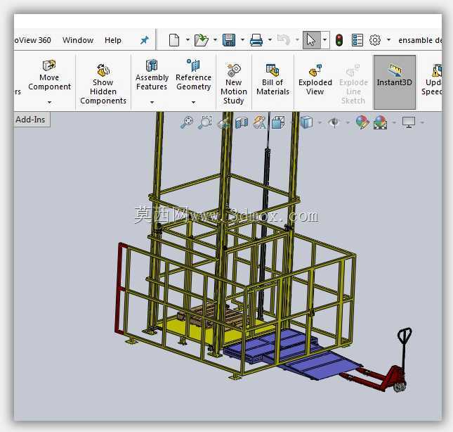Open the Options gear icon

point(375,40)
